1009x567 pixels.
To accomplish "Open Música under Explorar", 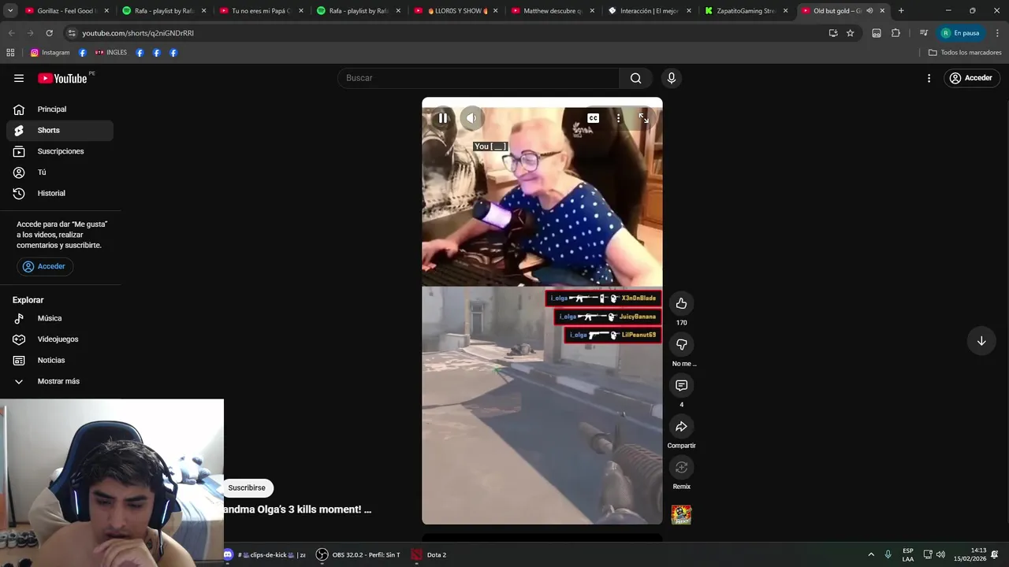I will [x=60, y=318].
